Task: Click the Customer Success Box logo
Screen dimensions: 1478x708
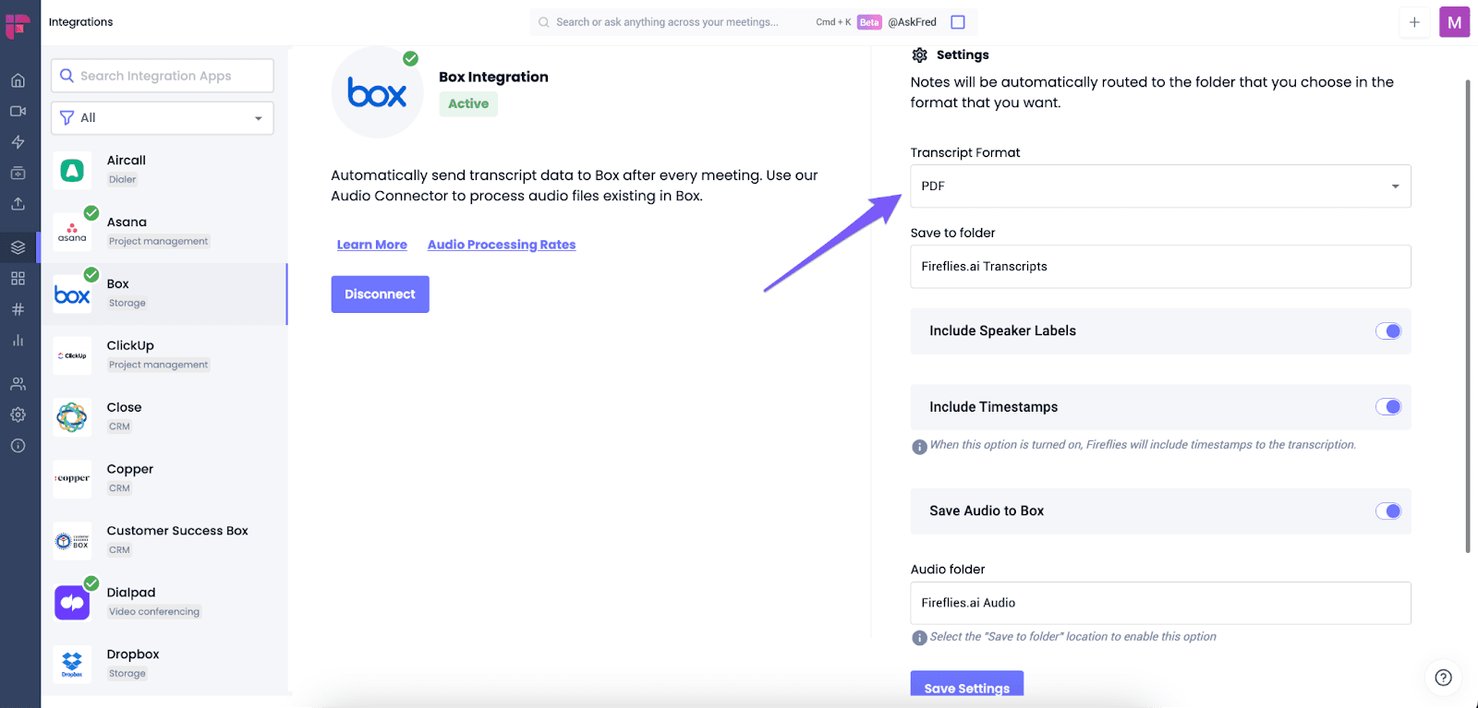Action: point(72,541)
